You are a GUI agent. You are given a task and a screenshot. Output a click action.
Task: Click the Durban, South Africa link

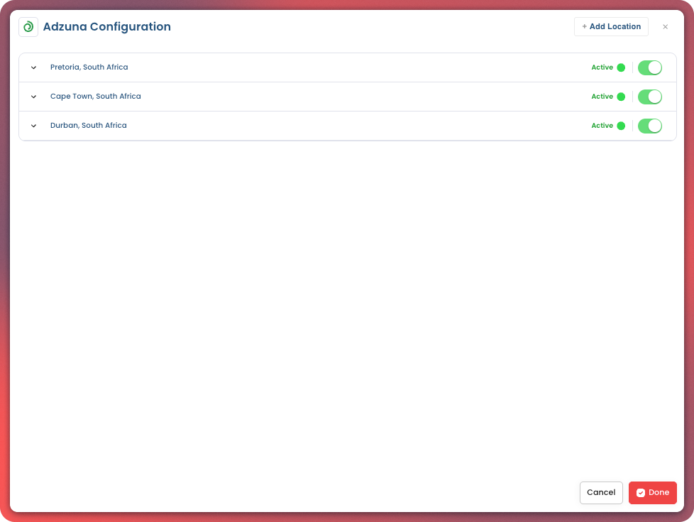tap(88, 125)
